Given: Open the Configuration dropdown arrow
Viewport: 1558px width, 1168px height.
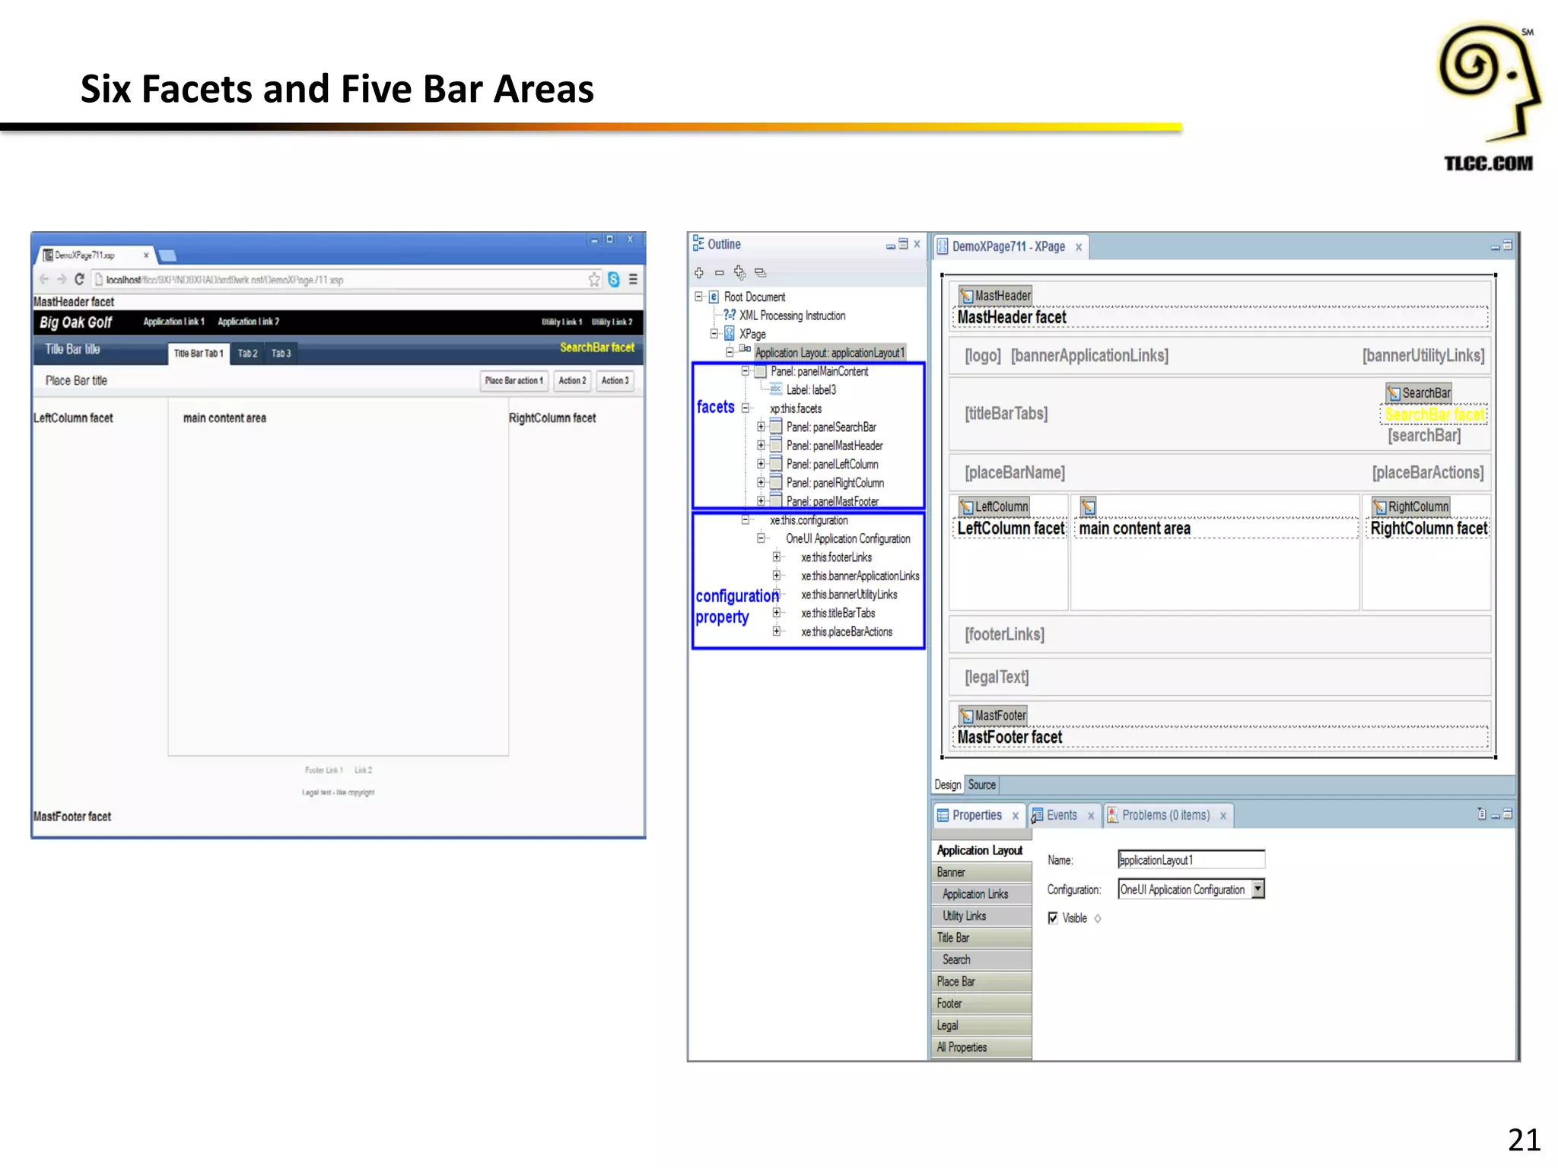Looking at the screenshot, I should click(x=1258, y=889).
